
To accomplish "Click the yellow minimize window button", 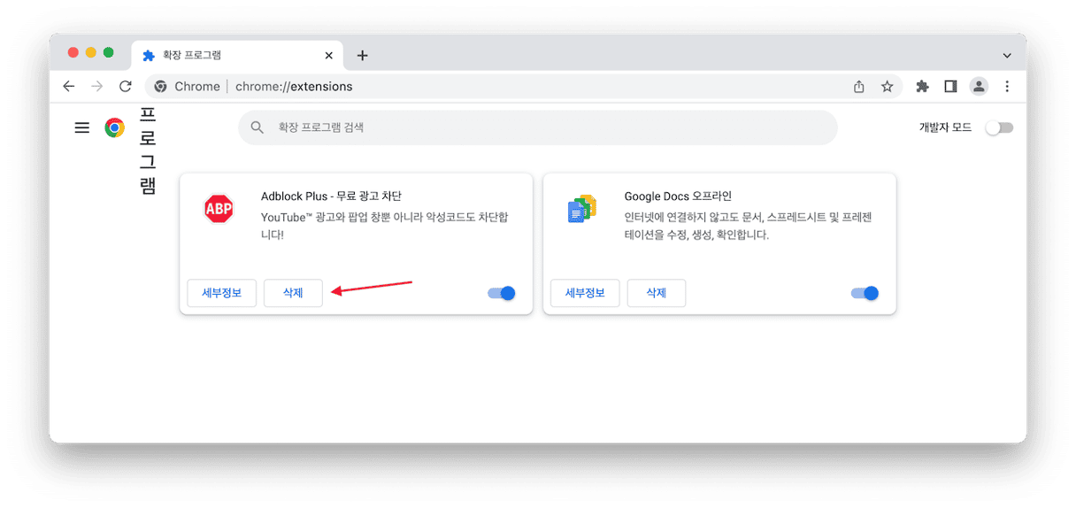I will coord(90,52).
